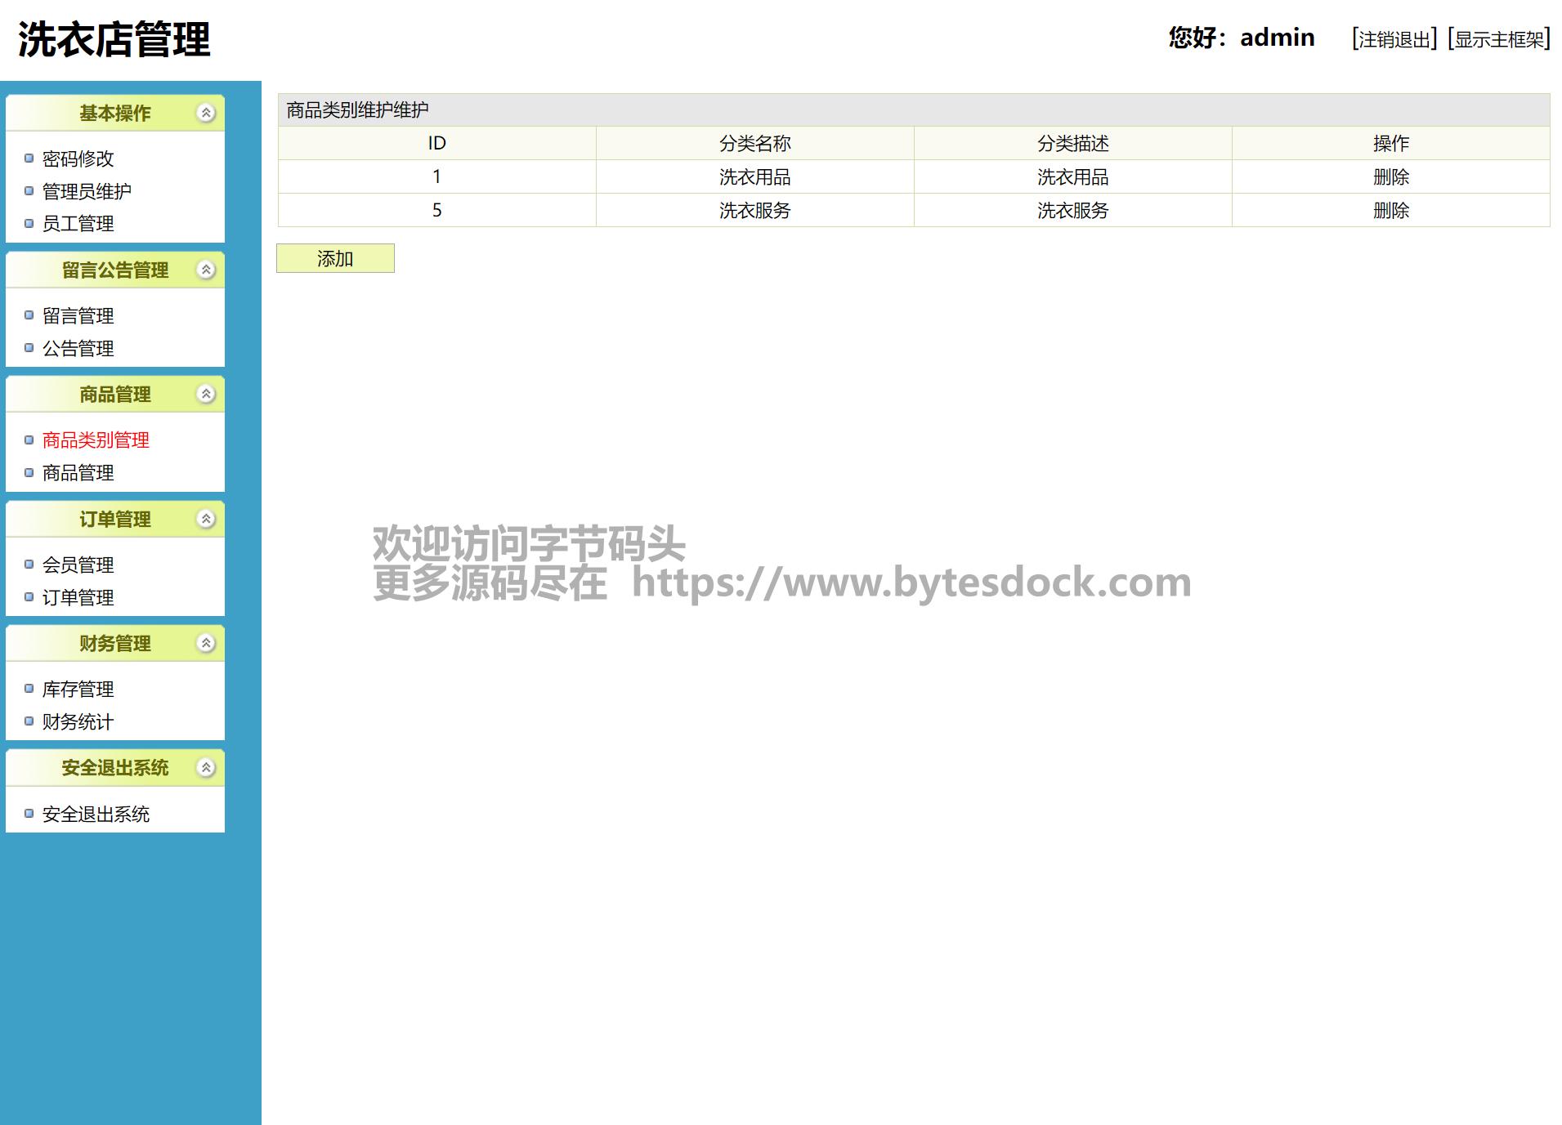1562x1125 pixels.
Task: Delete the 洗衣用品 category row
Action: click(1390, 177)
